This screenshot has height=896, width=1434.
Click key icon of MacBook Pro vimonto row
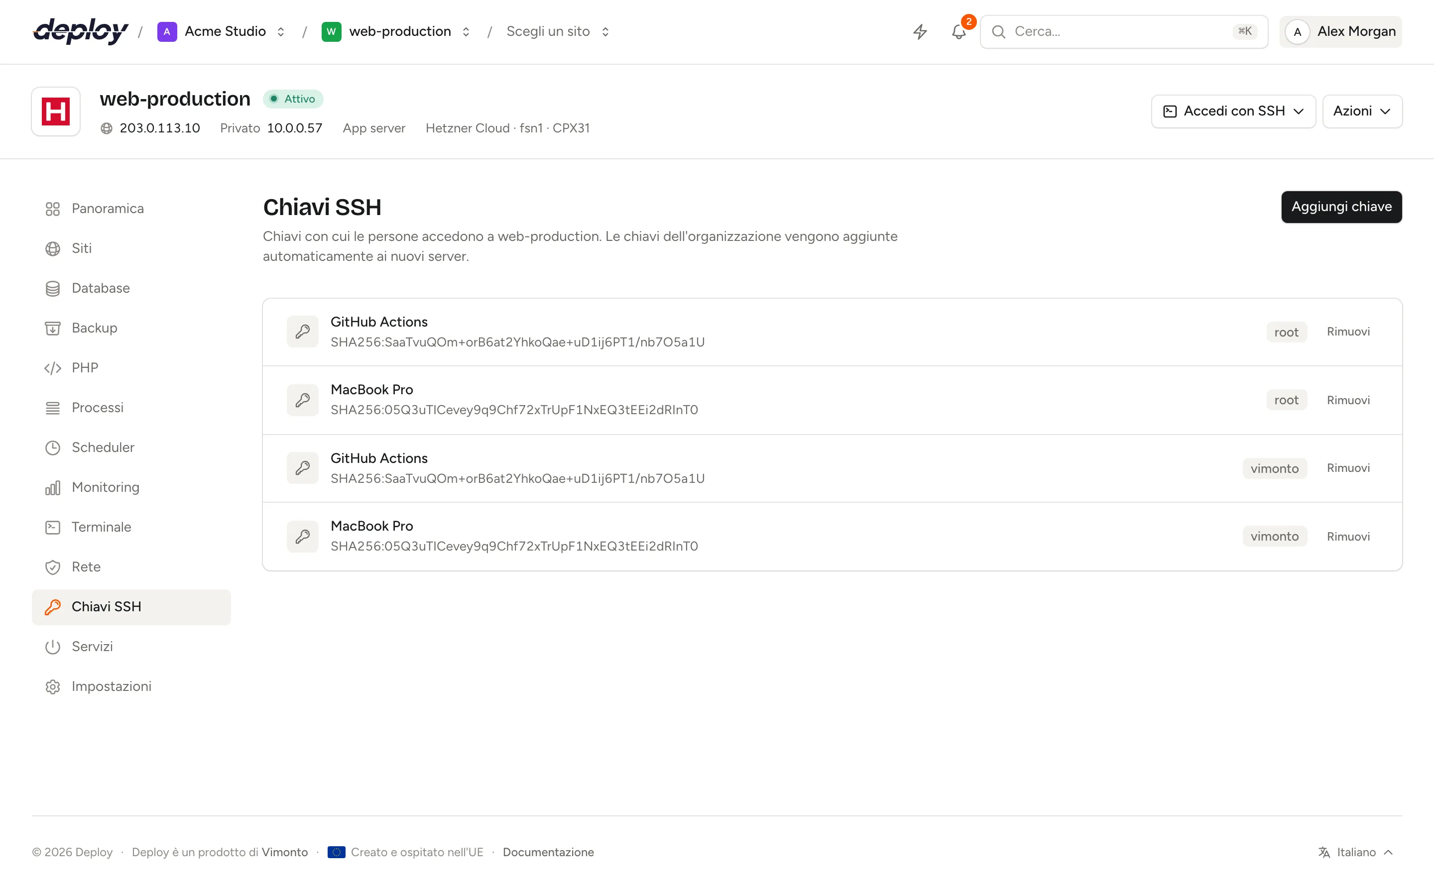303,536
